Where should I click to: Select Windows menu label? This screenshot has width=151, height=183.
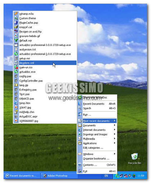[88, 154]
